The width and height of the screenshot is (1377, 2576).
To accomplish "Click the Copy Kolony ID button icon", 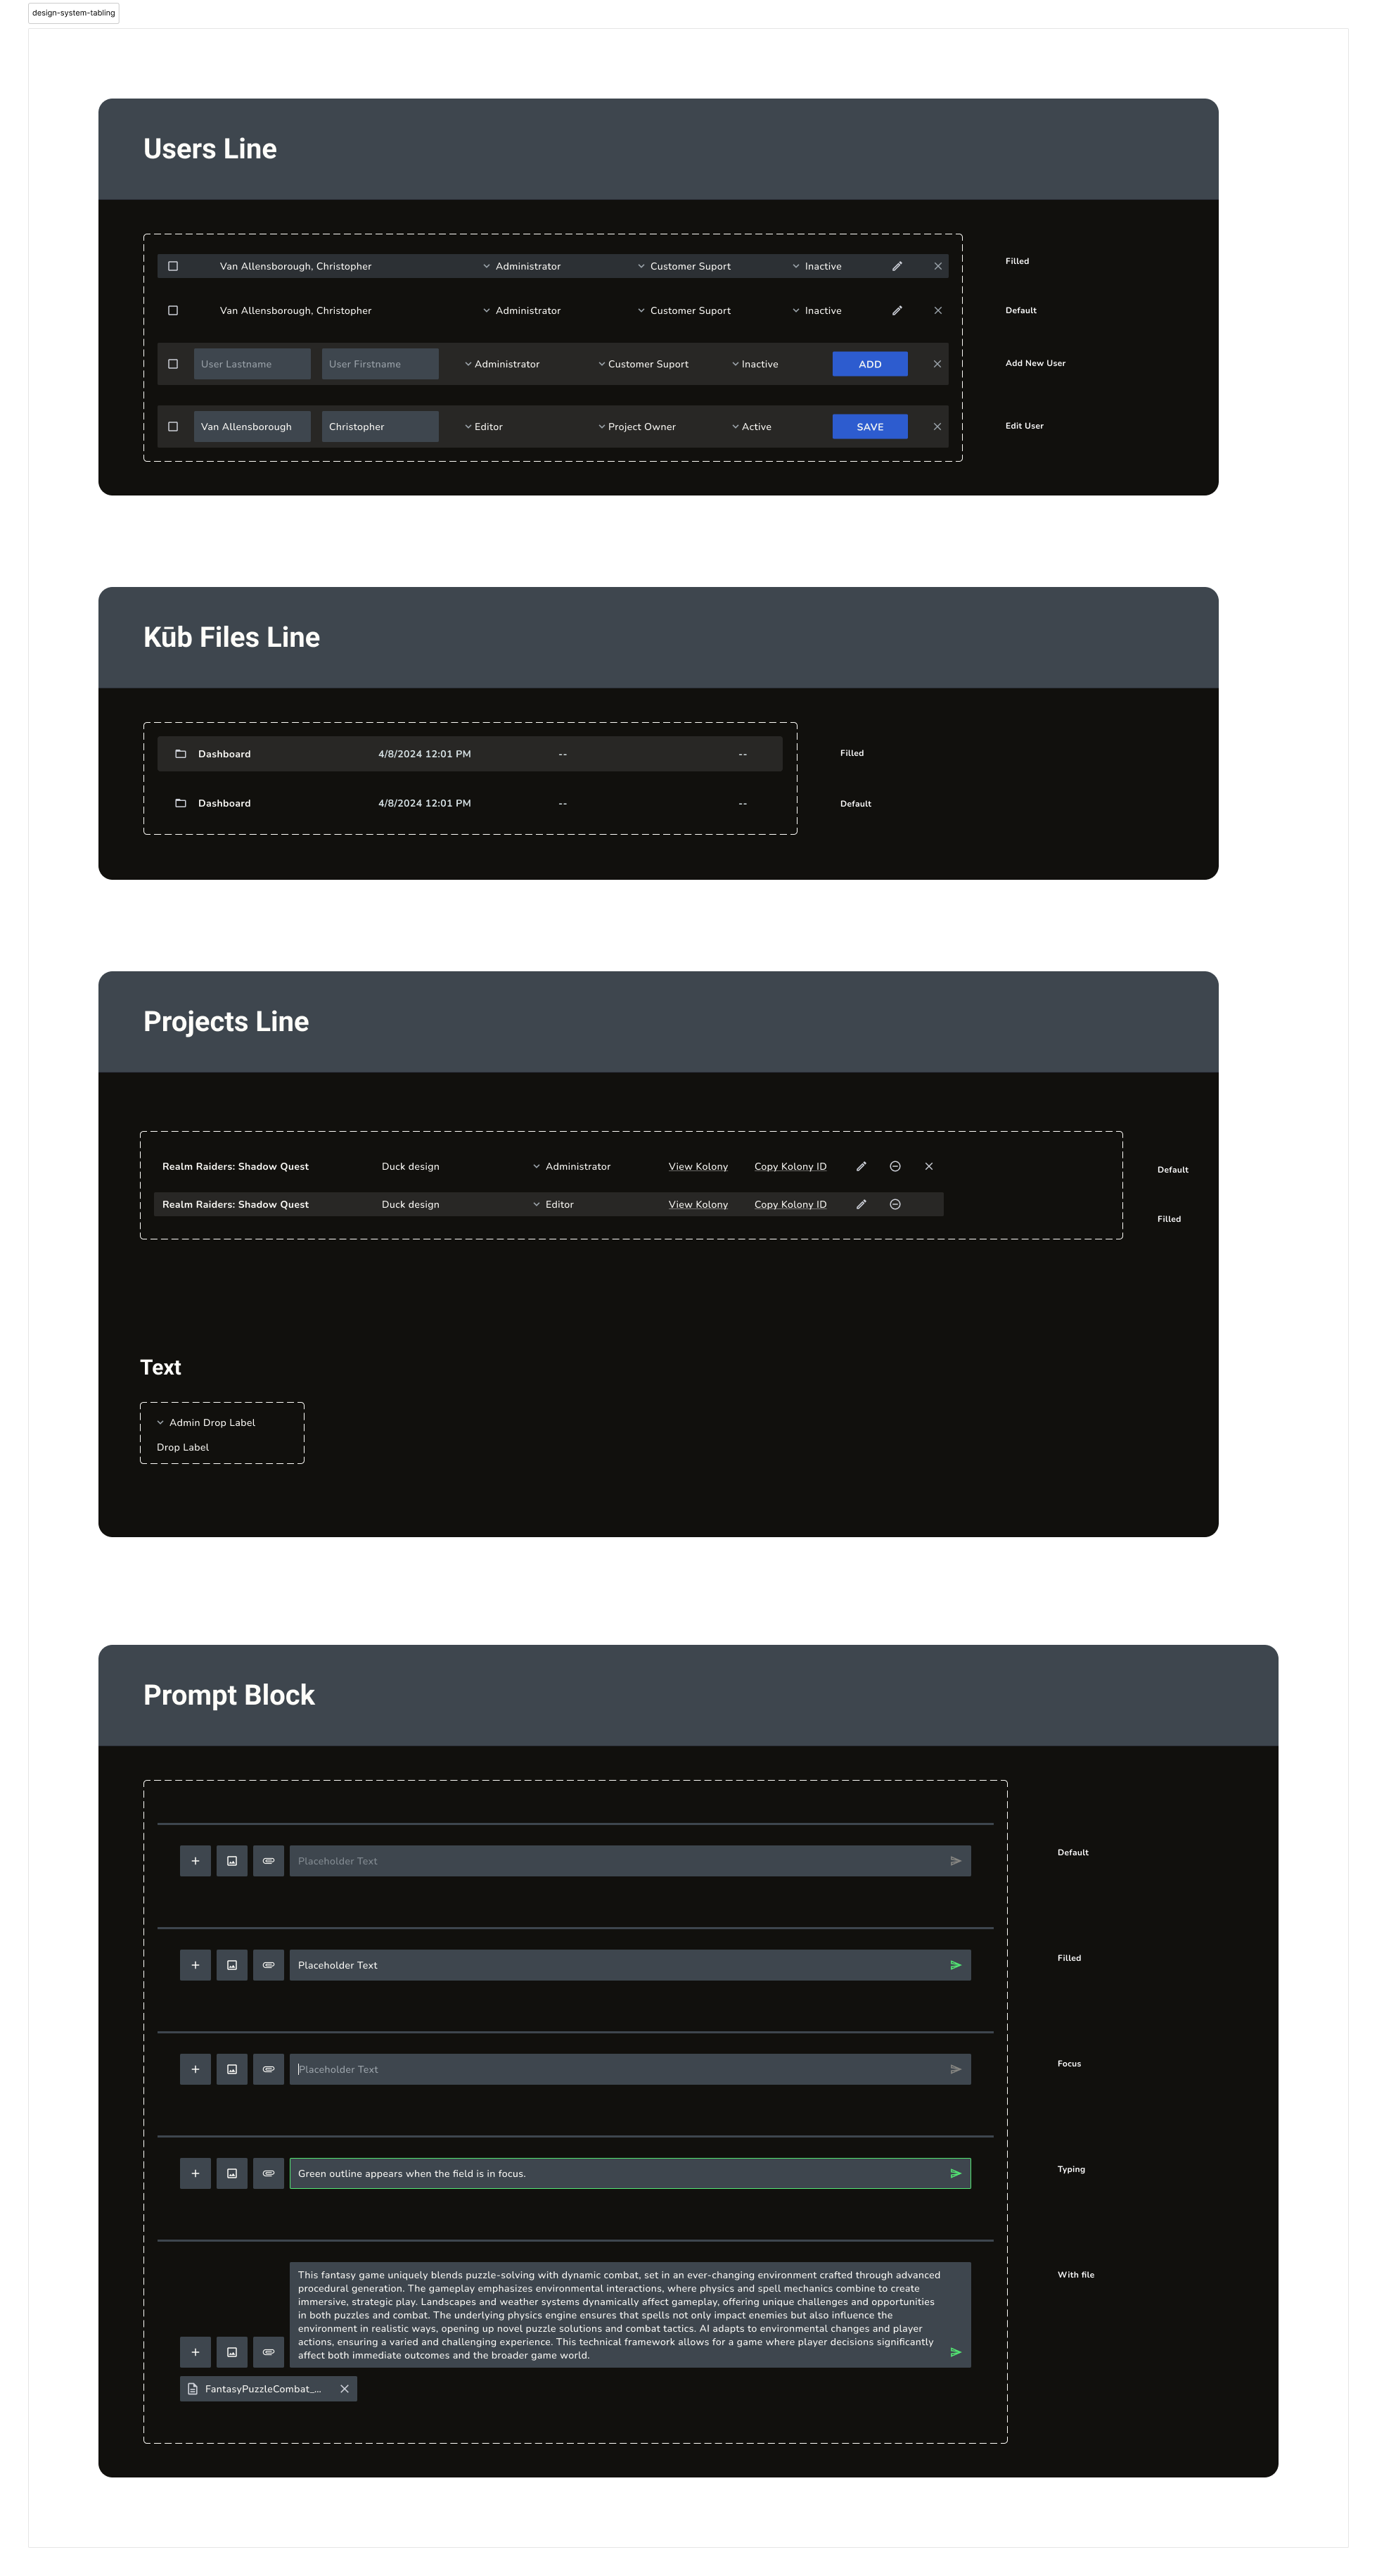I will point(790,1166).
